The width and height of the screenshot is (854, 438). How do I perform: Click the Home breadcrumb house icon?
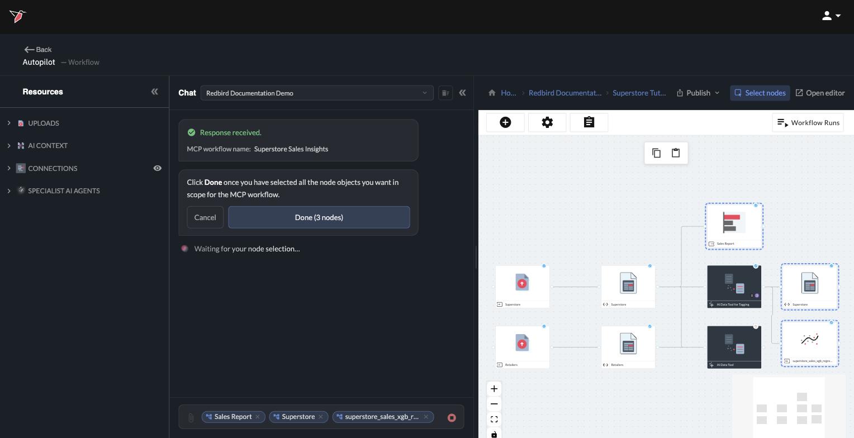(492, 93)
